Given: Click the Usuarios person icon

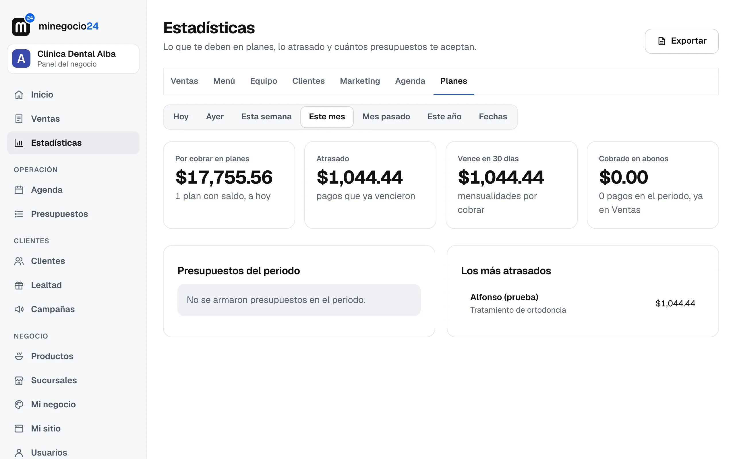Looking at the screenshot, I should tap(19, 453).
